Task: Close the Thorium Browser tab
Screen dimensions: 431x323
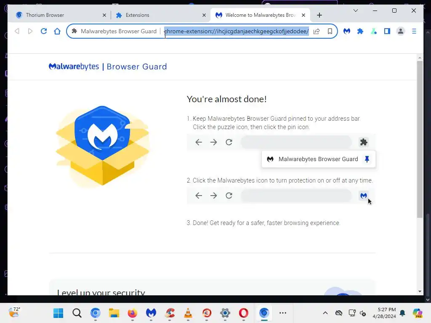Action: click(x=104, y=16)
